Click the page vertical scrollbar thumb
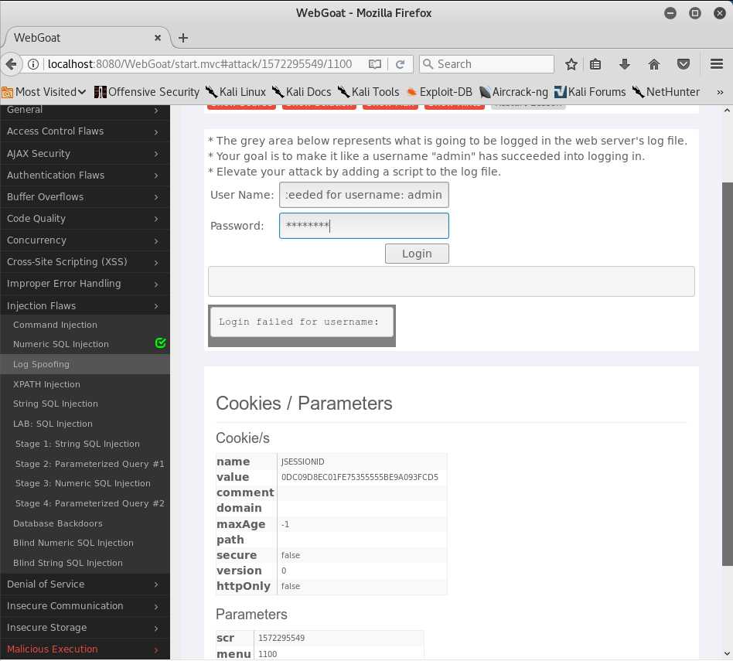This screenshot has height=661, width=733. (727, 374)
